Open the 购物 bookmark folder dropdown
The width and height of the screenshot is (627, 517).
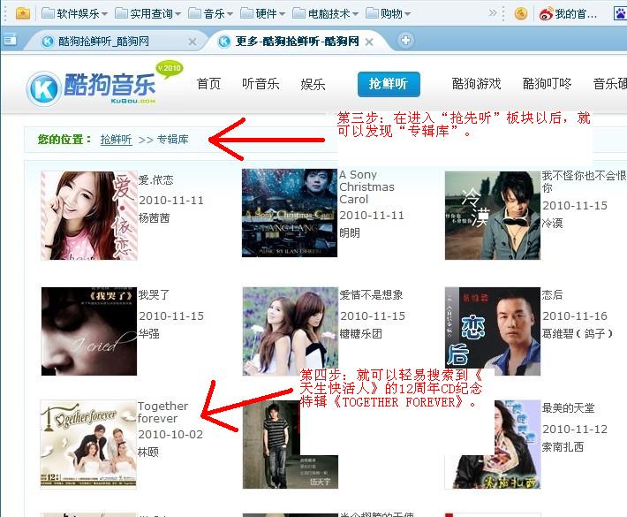(388, 13)
